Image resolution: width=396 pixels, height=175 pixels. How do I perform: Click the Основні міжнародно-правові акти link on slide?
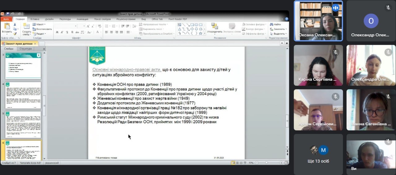pyautogui.click(x=127, y=70)
